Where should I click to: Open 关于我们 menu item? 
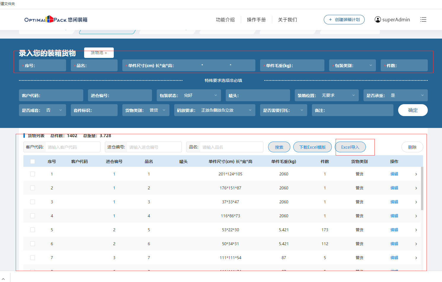coord(287,20)
